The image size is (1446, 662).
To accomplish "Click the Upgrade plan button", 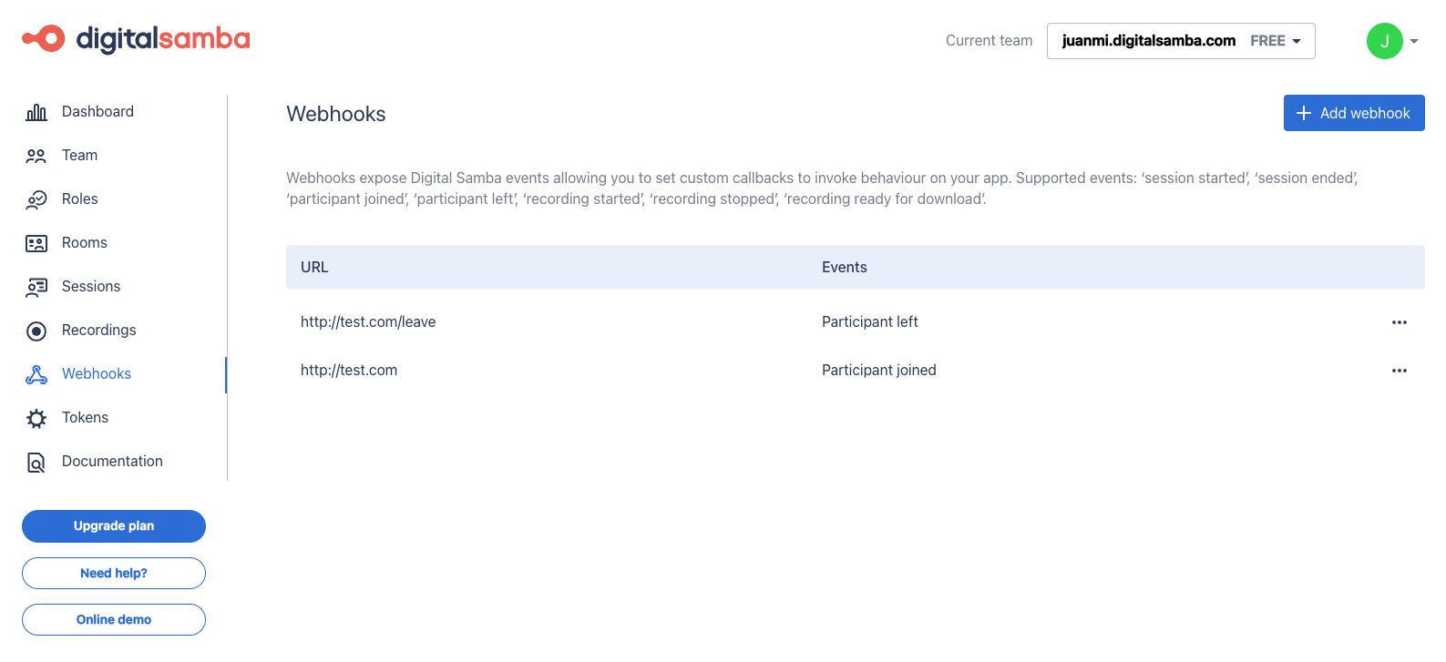I will point(114,526).
